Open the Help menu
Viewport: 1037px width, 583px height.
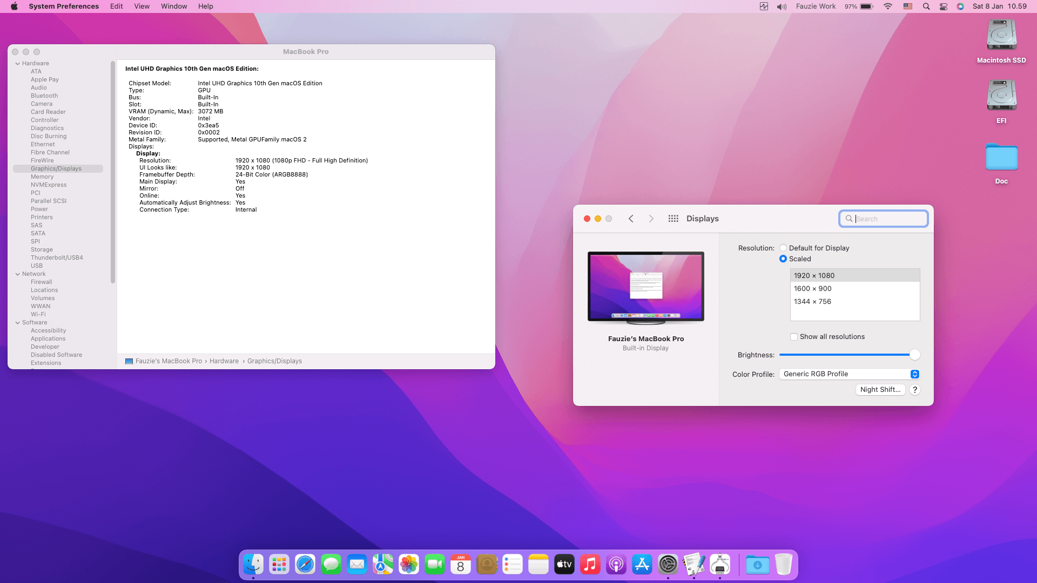coord(206,6)
